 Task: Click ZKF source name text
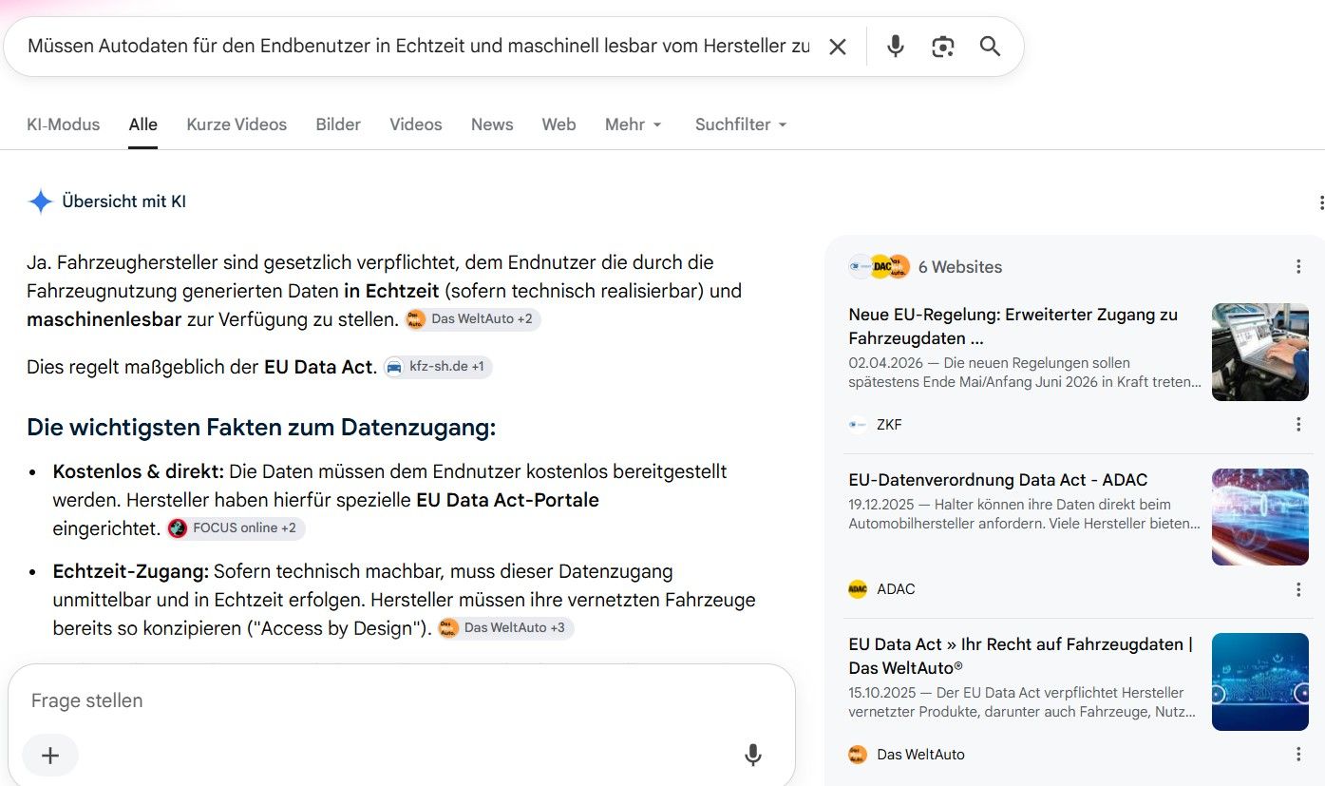click(x=889, y=425)
